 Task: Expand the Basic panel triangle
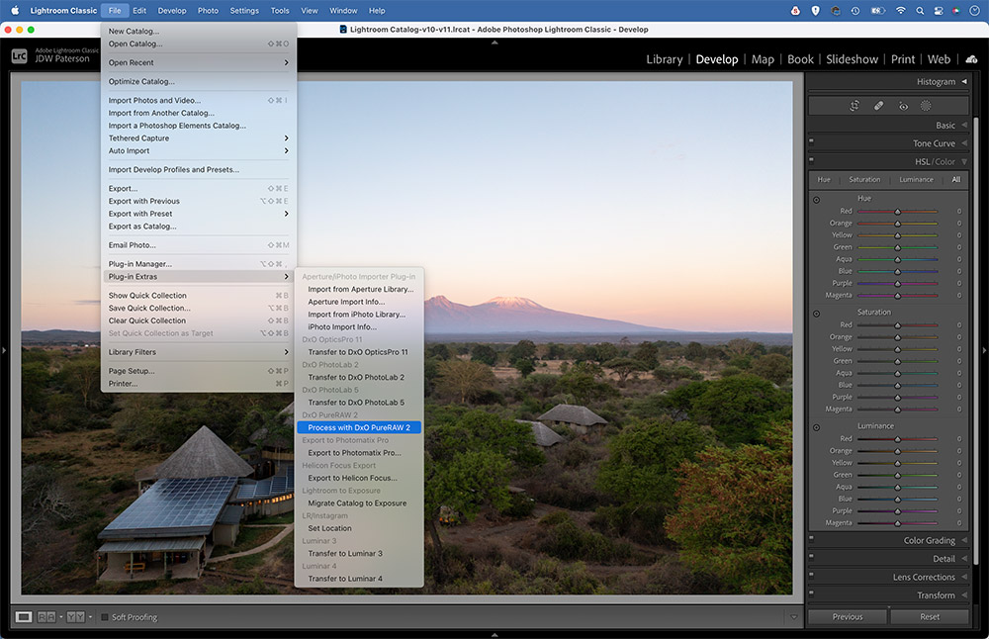pos(963,125)
